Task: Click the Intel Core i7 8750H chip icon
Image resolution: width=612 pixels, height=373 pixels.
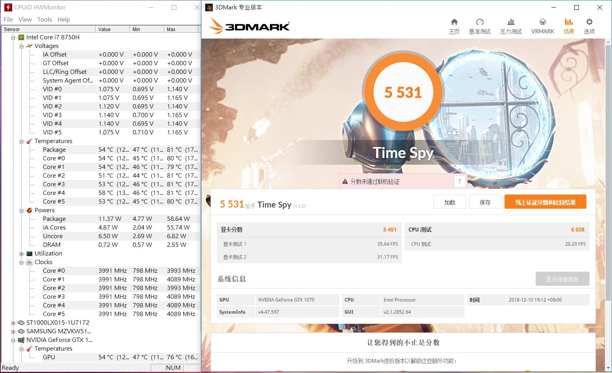Action: pos(21,37)
